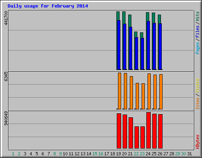Click green day label 30

click(183, 154)
